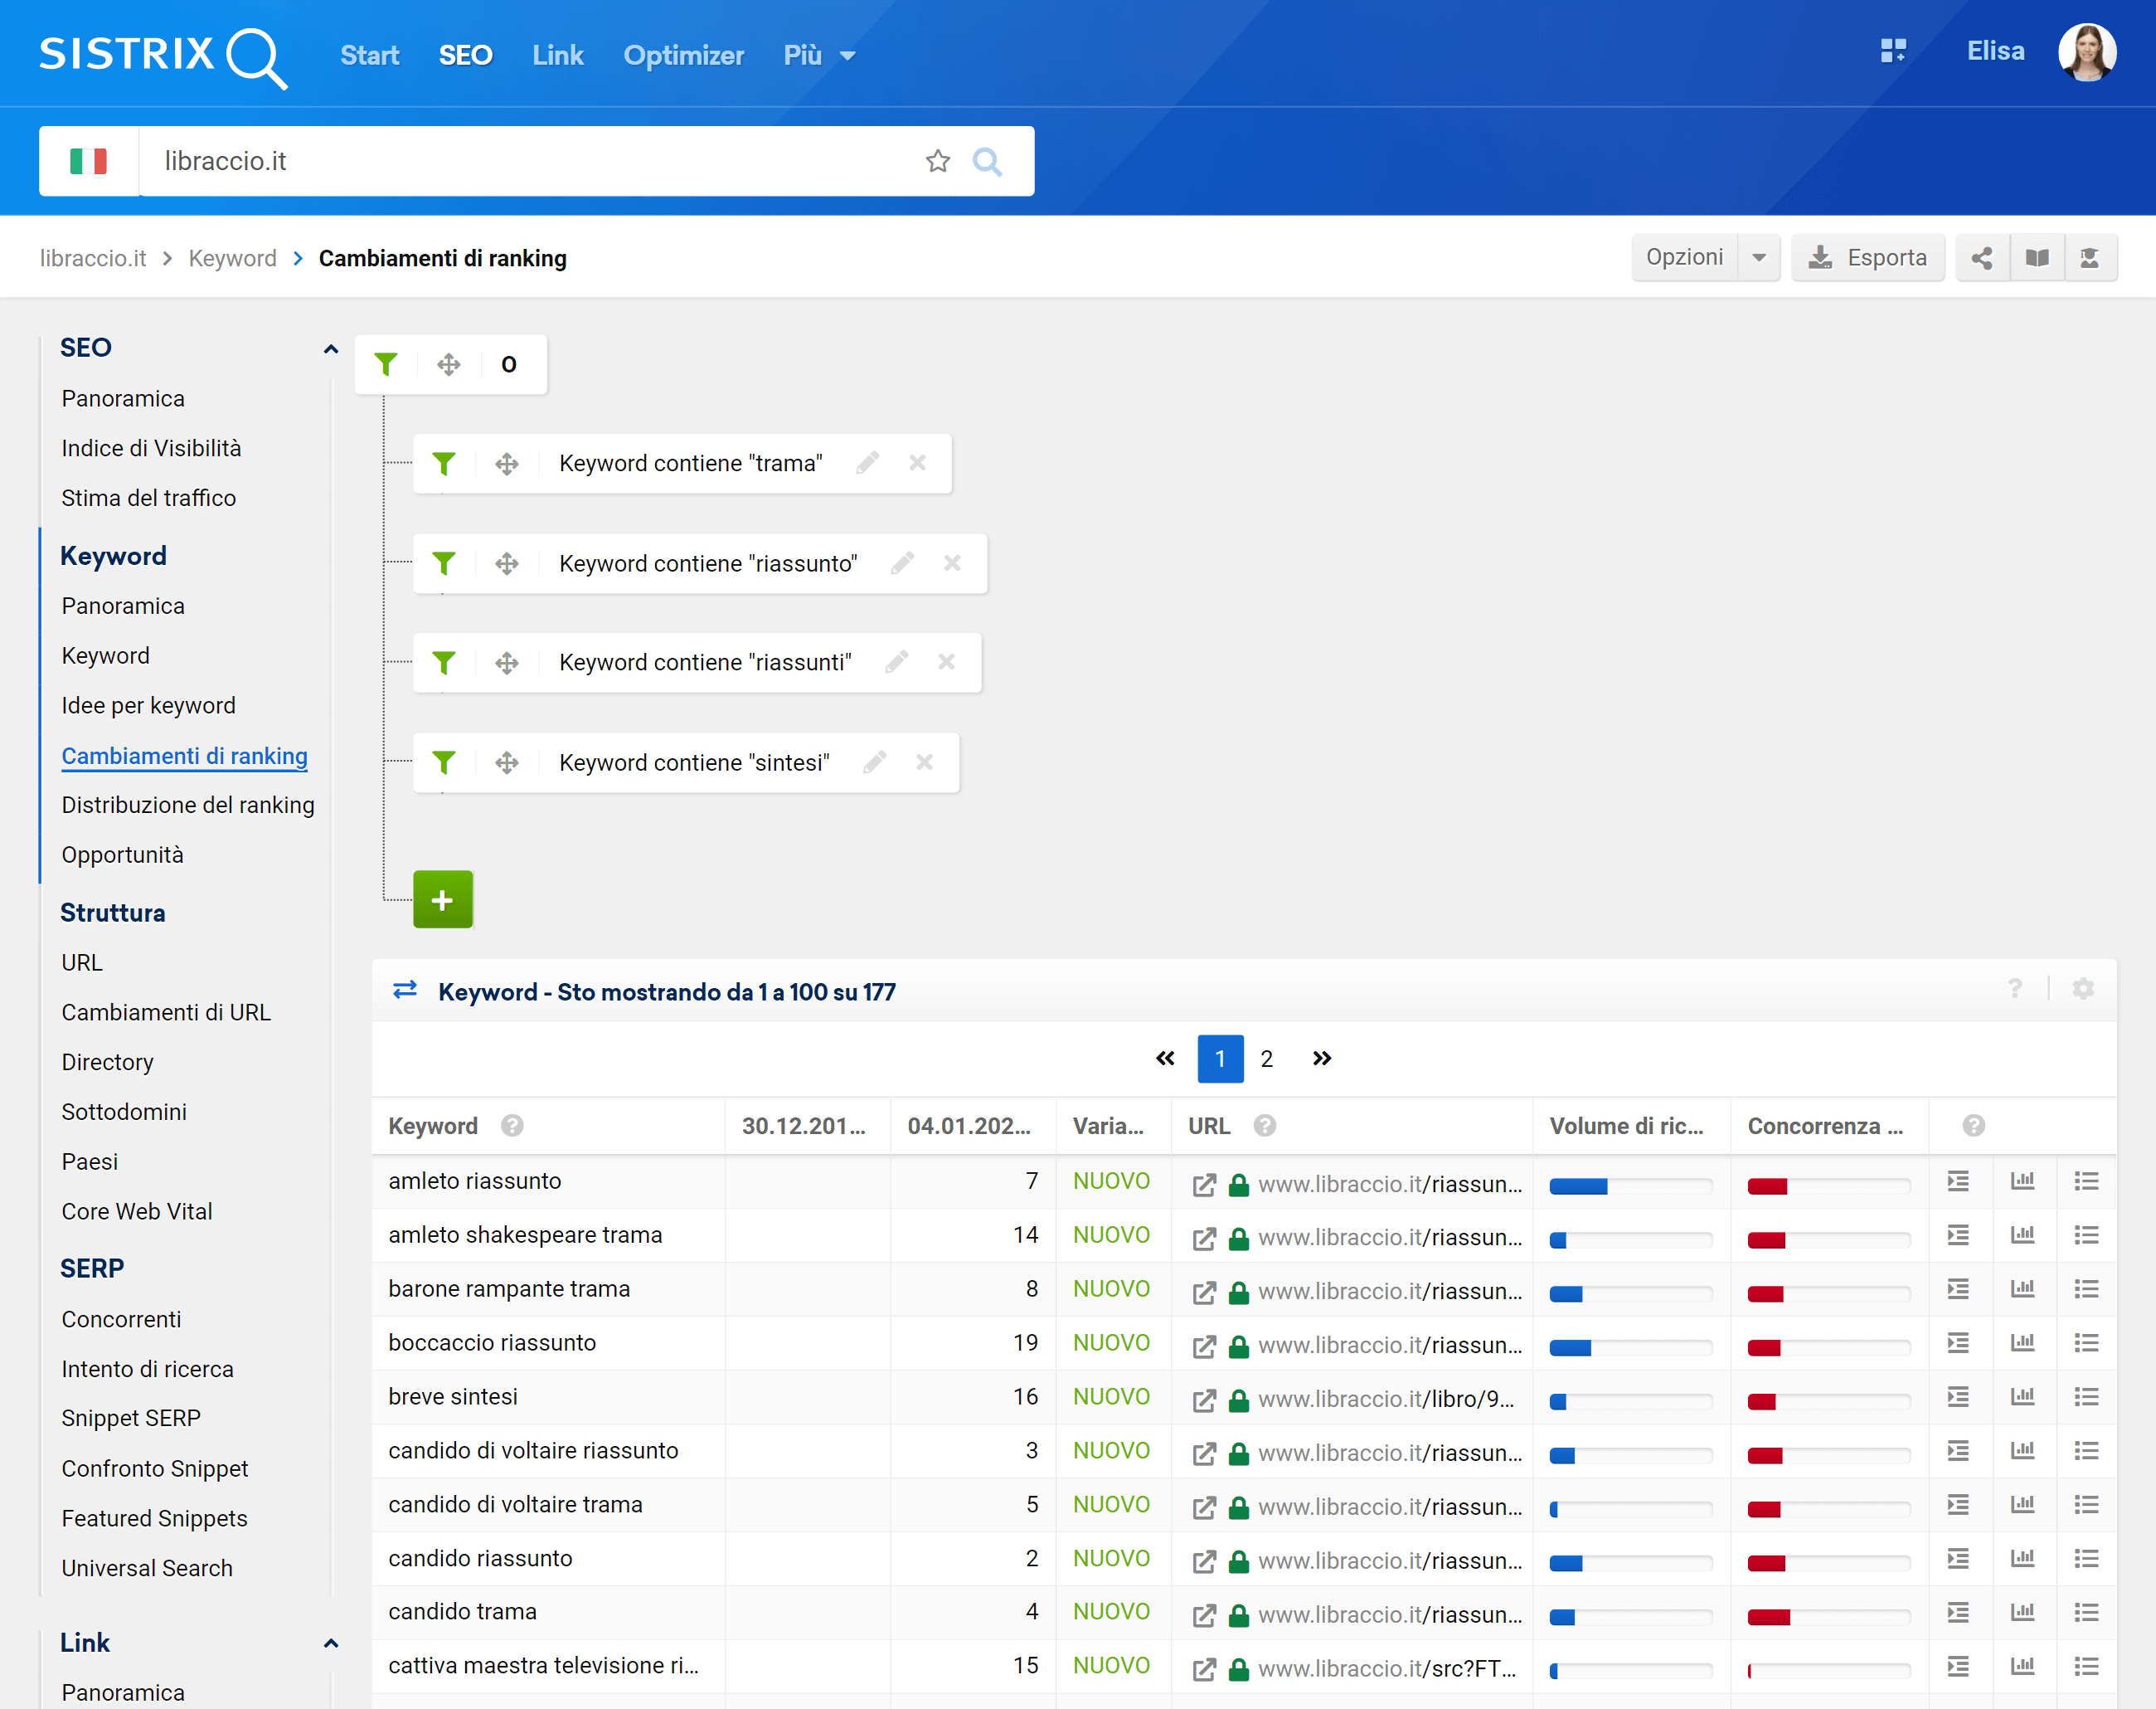Collapse the SEO sidebar section
This screenshot has height=1709, width=2156.
point(331,349)
